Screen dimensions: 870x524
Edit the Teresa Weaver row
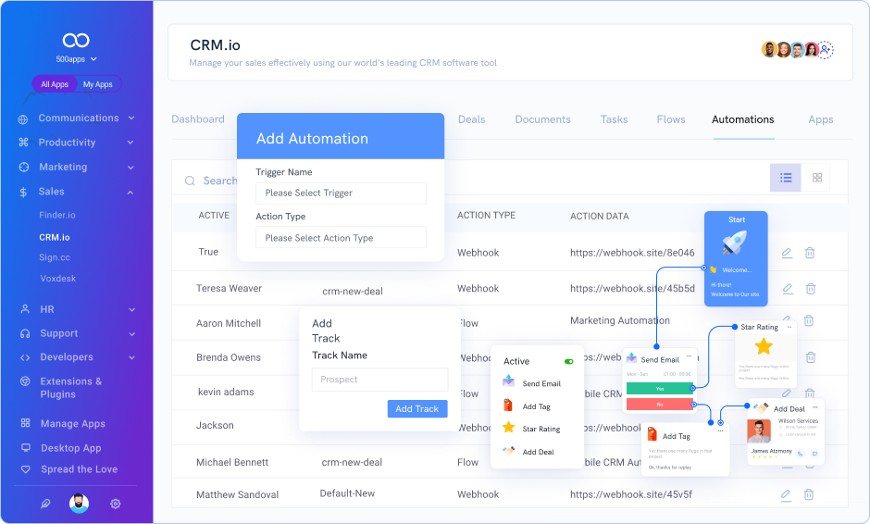[788, 289]
